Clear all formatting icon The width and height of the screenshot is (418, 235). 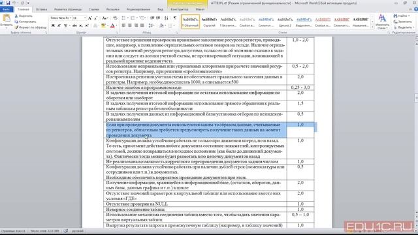tap(115, 18)
